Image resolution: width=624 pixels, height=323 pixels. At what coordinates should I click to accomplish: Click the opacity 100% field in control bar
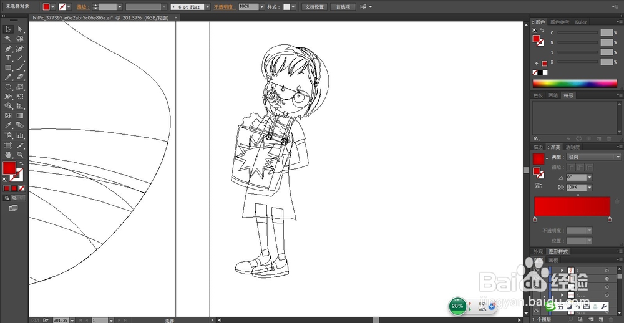point(249,7)
